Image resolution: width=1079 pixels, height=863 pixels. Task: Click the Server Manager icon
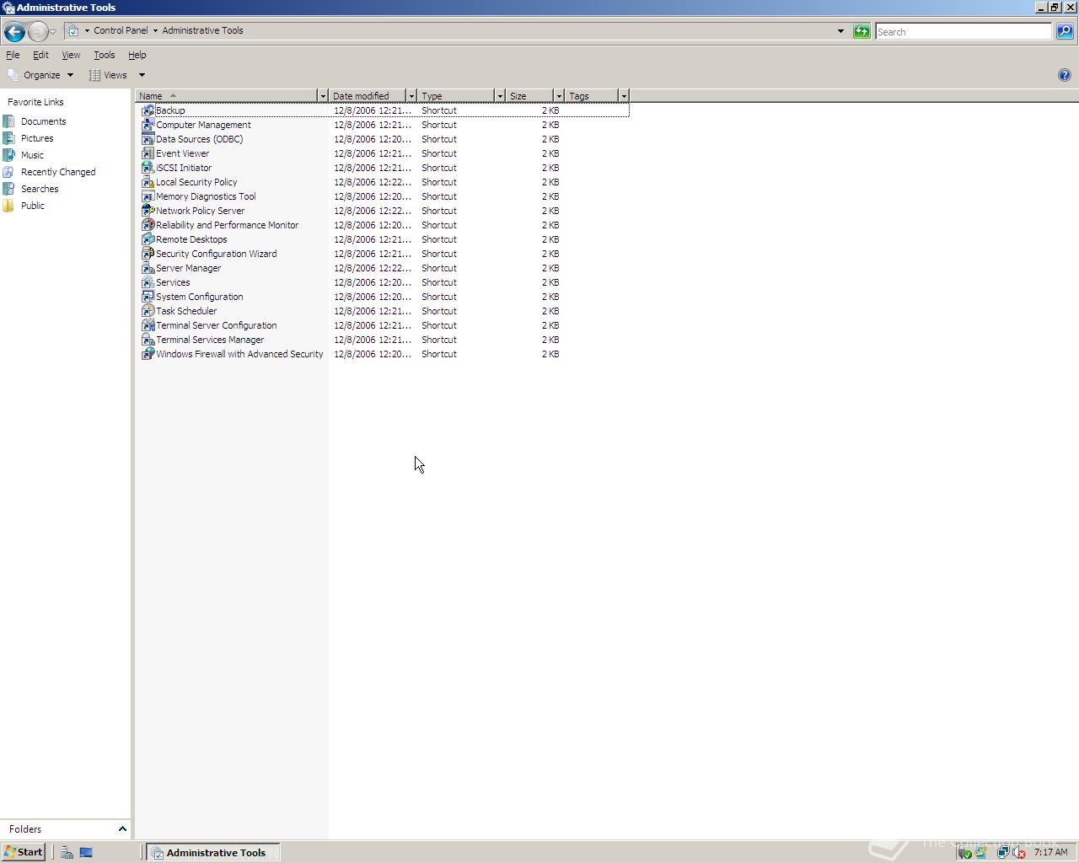point(148,268)
